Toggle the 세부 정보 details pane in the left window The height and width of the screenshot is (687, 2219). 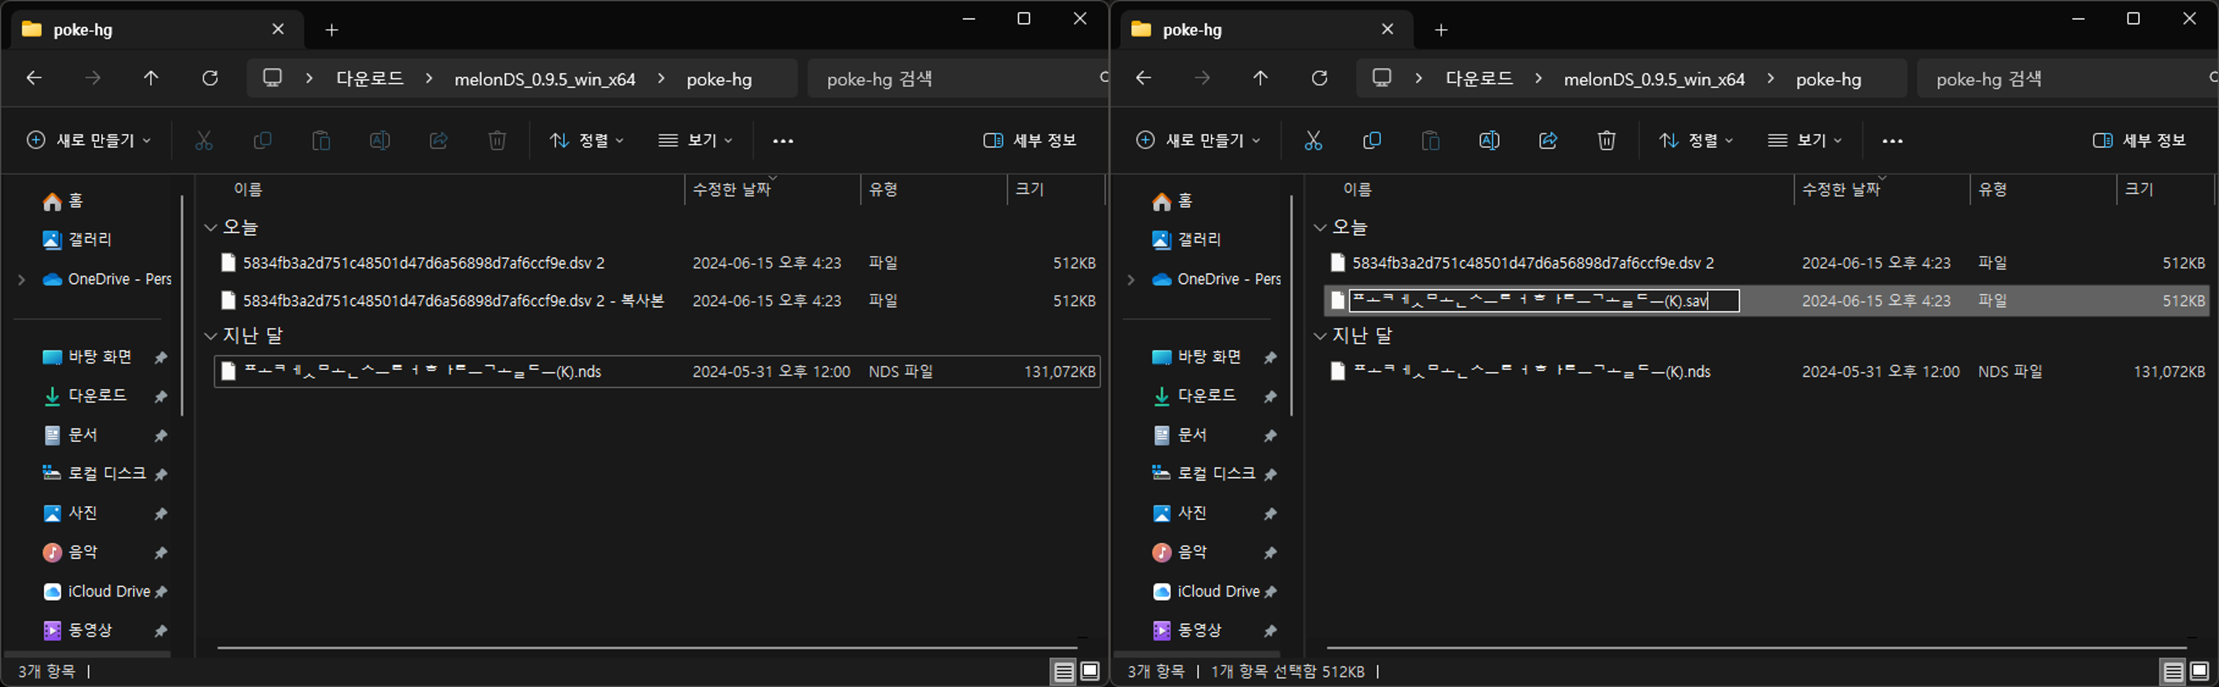click(x=1031, y=141)
